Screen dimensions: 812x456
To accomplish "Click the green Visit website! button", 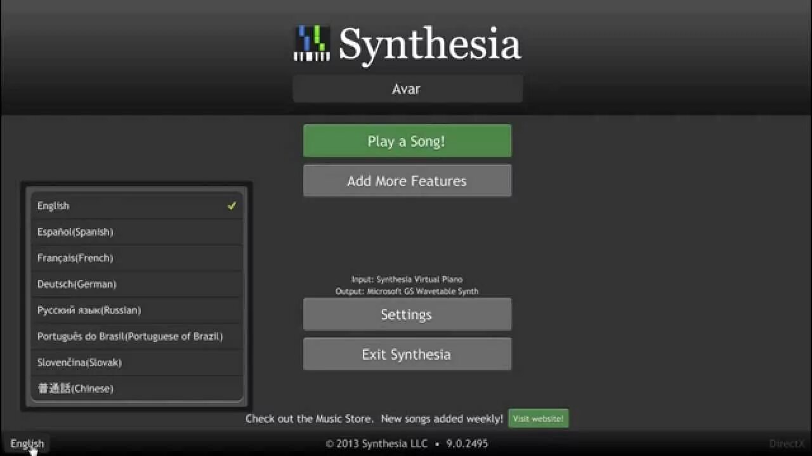I will tap(538, 419).
